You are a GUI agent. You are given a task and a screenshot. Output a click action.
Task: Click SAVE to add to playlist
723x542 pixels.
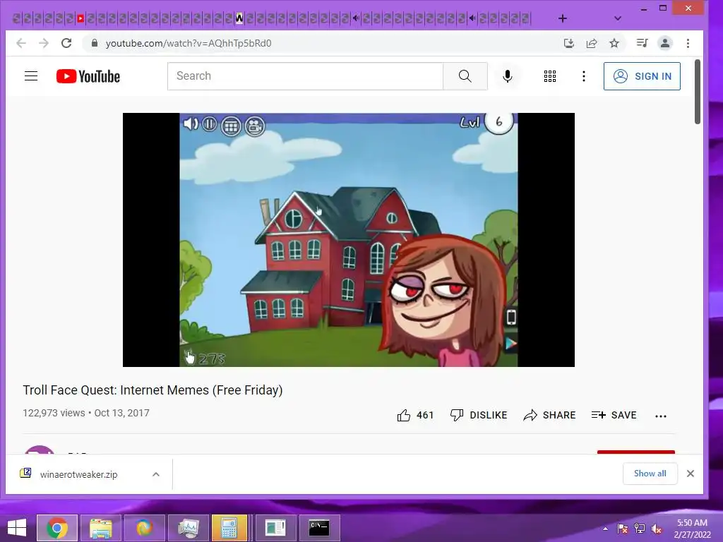(614, 415)
